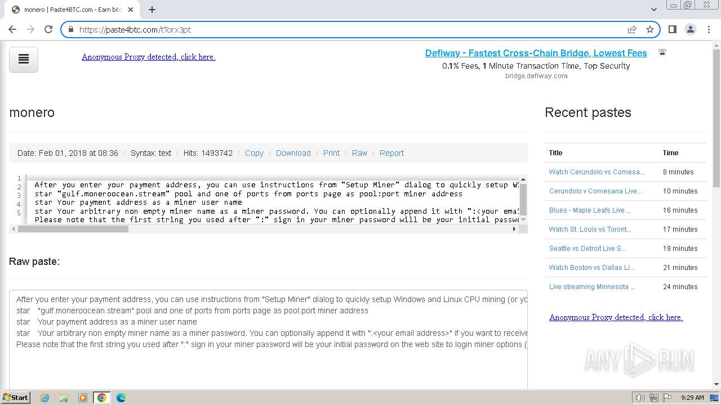Toggle the browser side panel

(x=672, y=29)
